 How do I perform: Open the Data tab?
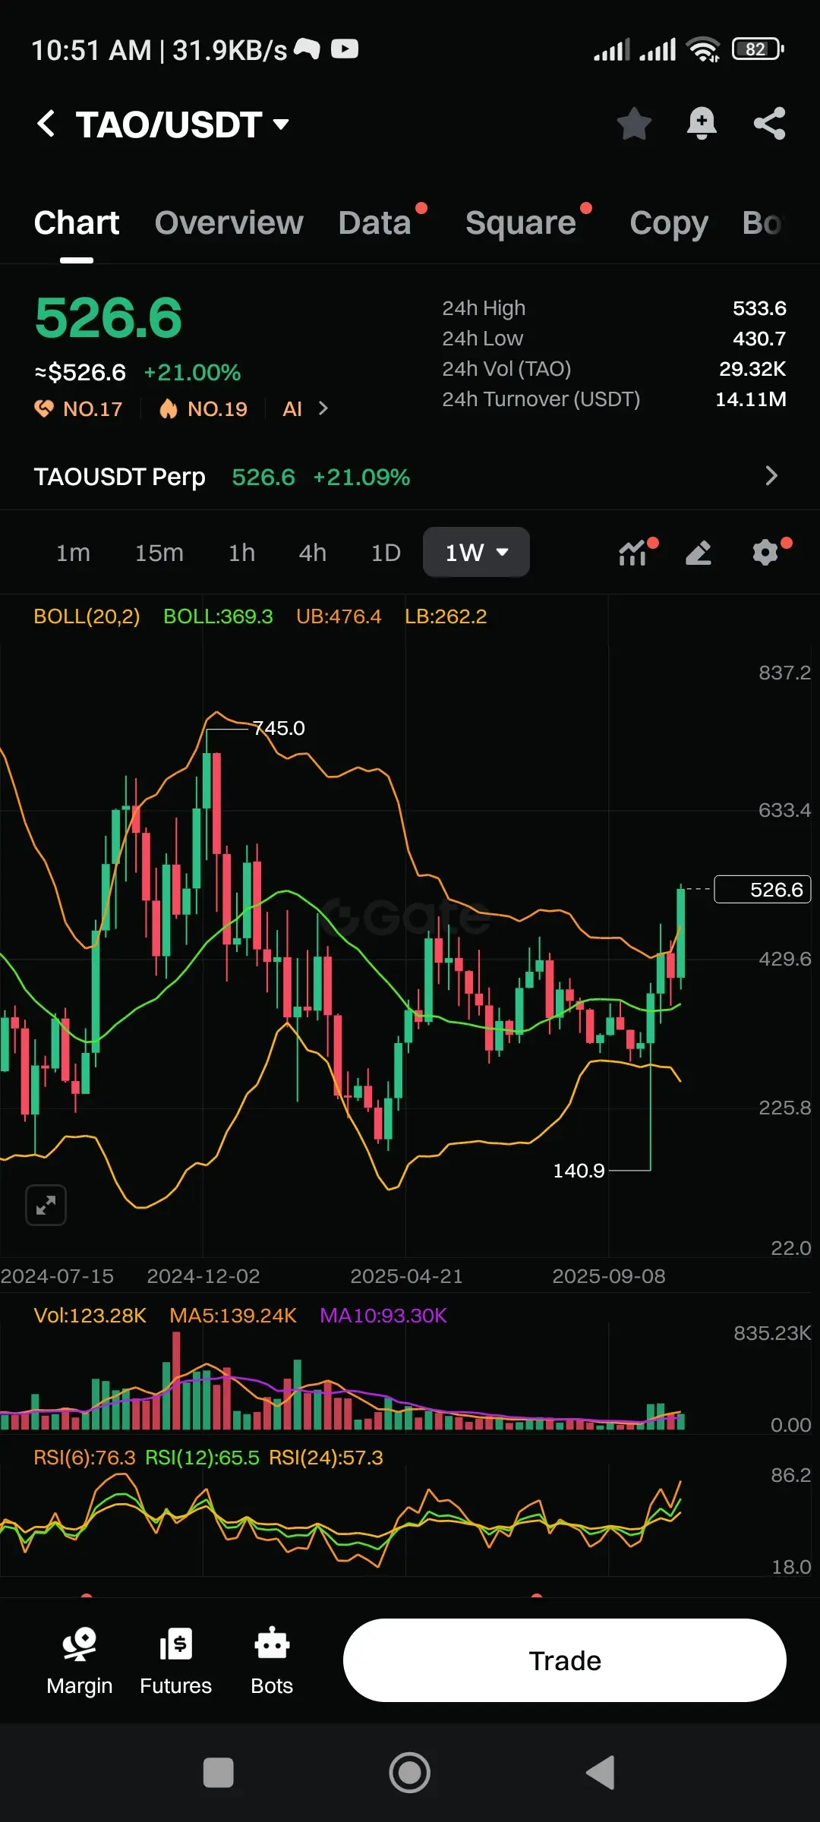coord(374,223)
